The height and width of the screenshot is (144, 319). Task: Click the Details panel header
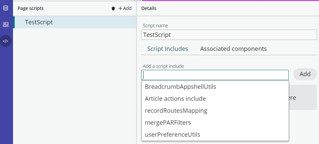point(149,8)
